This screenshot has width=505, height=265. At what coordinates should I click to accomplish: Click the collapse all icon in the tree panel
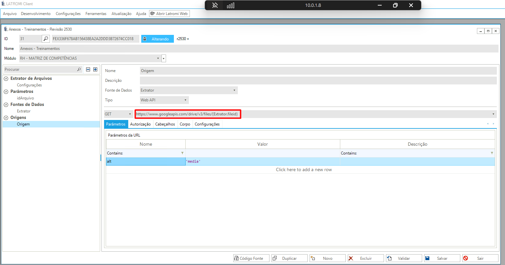pyautogui.click(x=88, y=69)
